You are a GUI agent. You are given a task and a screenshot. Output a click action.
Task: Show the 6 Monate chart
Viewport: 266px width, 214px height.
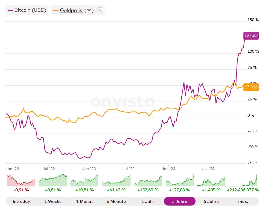tap(116, 201)
